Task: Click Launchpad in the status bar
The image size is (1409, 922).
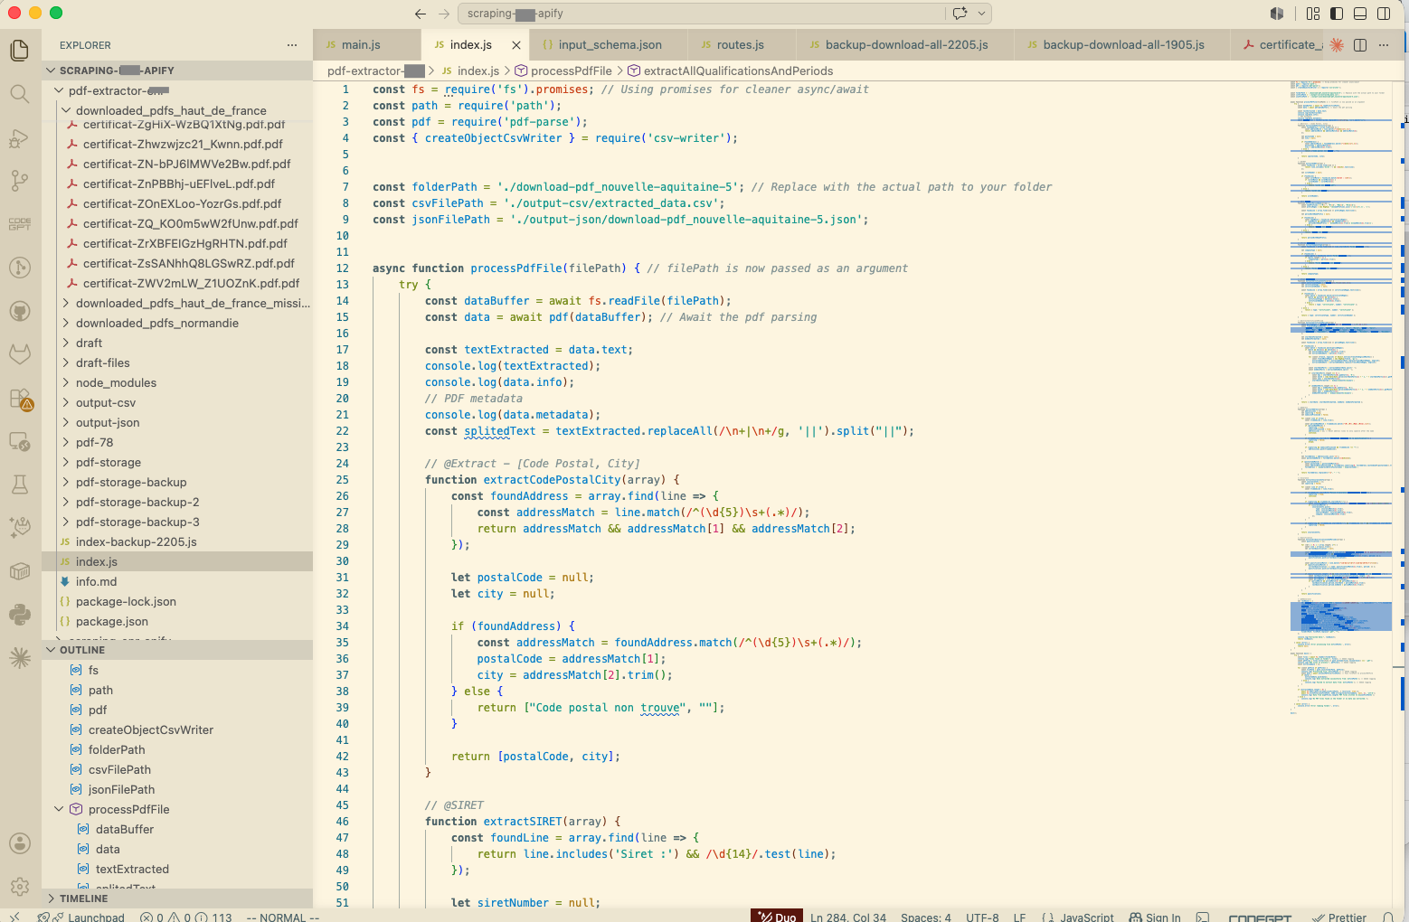Action: click(88, 917)
